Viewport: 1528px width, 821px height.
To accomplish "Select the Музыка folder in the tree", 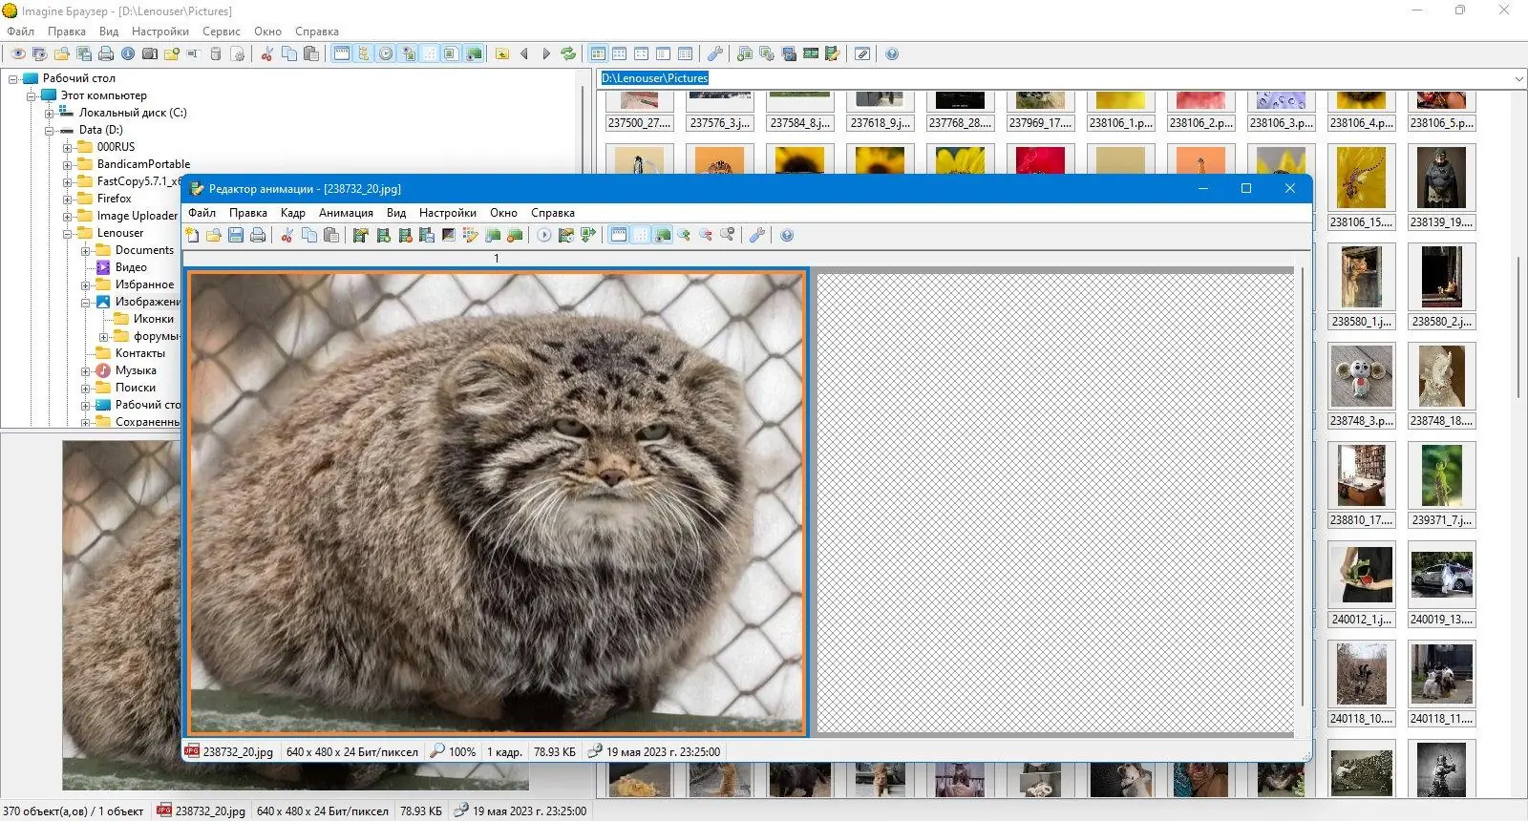I will [x=136, y=370].
